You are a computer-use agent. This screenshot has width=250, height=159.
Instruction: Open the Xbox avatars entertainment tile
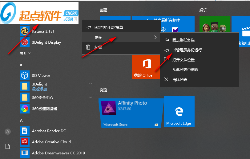(x=215, y=24)
